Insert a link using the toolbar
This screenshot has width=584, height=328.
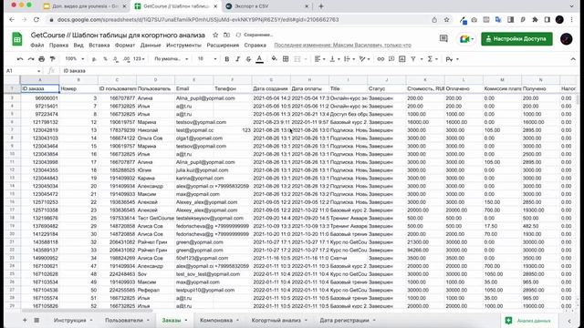(x=381, y=59)
